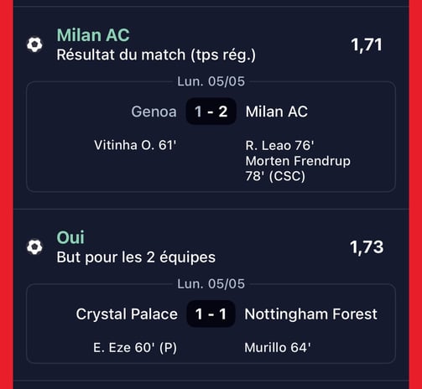Click Morten Frendrup 78' (CSC) own goal entry

tap(298, 169)
